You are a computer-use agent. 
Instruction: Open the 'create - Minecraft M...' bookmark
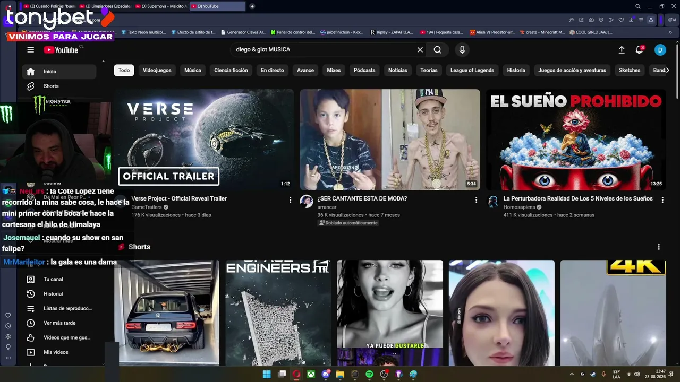click(542, 32)
